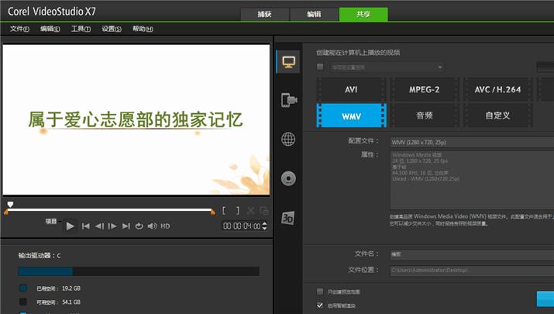
Task: Click the preview scrubber playhead
Action: pyautogui.click(x=10, y=205)
